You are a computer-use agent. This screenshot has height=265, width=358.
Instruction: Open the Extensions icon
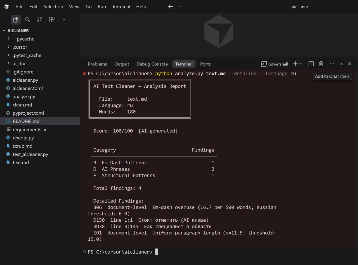pos(52,20)
